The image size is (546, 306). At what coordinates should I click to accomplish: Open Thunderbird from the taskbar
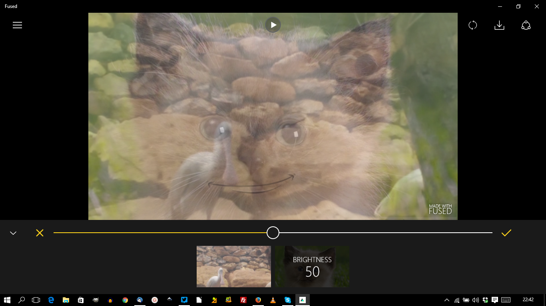point(140,300)
